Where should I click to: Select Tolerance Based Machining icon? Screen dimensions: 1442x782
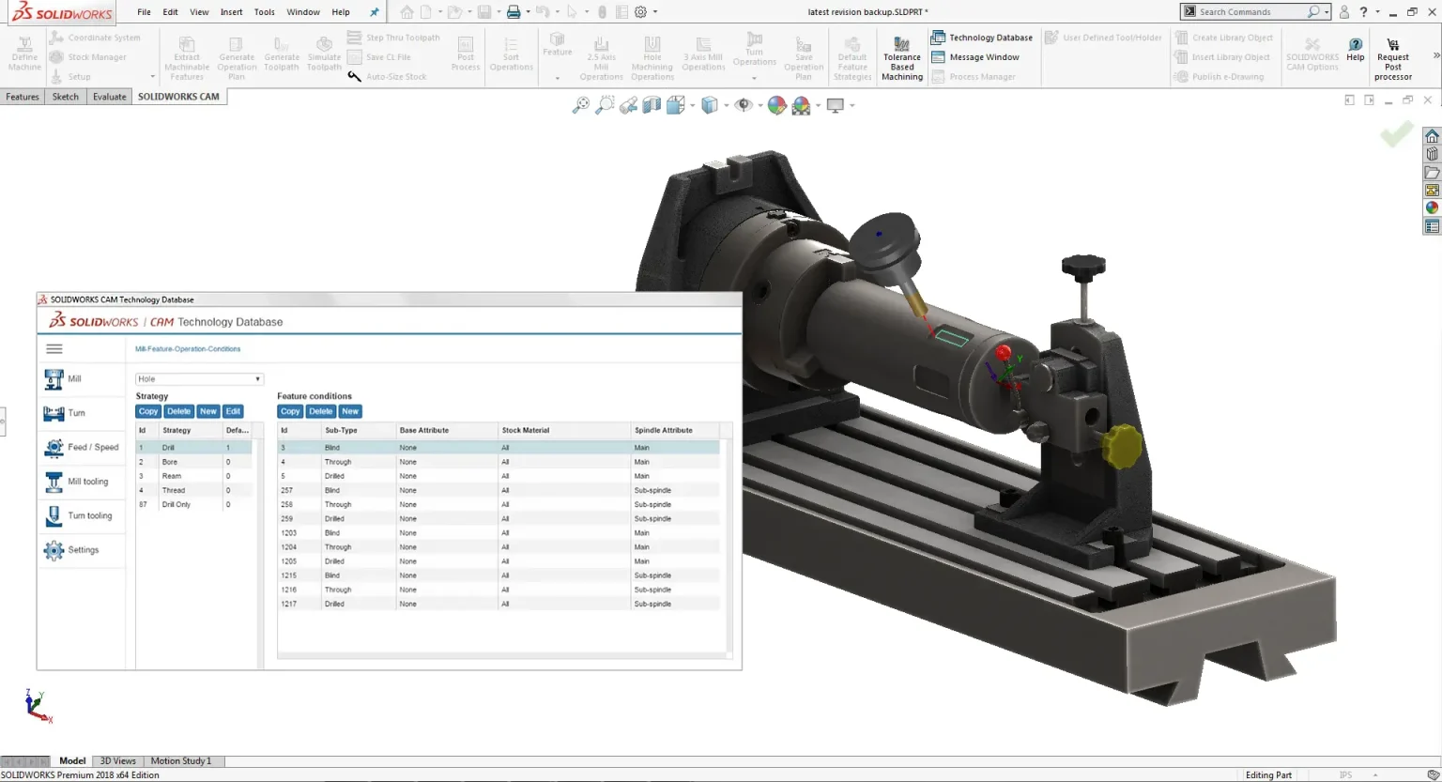pyautogui.click(x=901, y=44)
